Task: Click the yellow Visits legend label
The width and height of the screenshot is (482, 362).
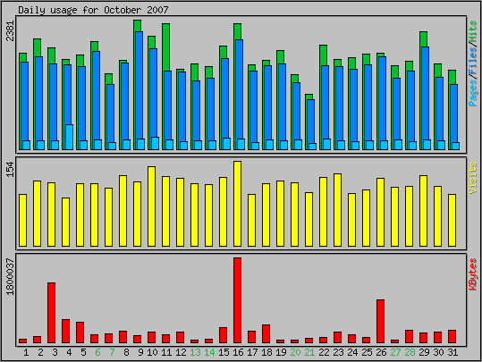Action: [x=473, y=178]
